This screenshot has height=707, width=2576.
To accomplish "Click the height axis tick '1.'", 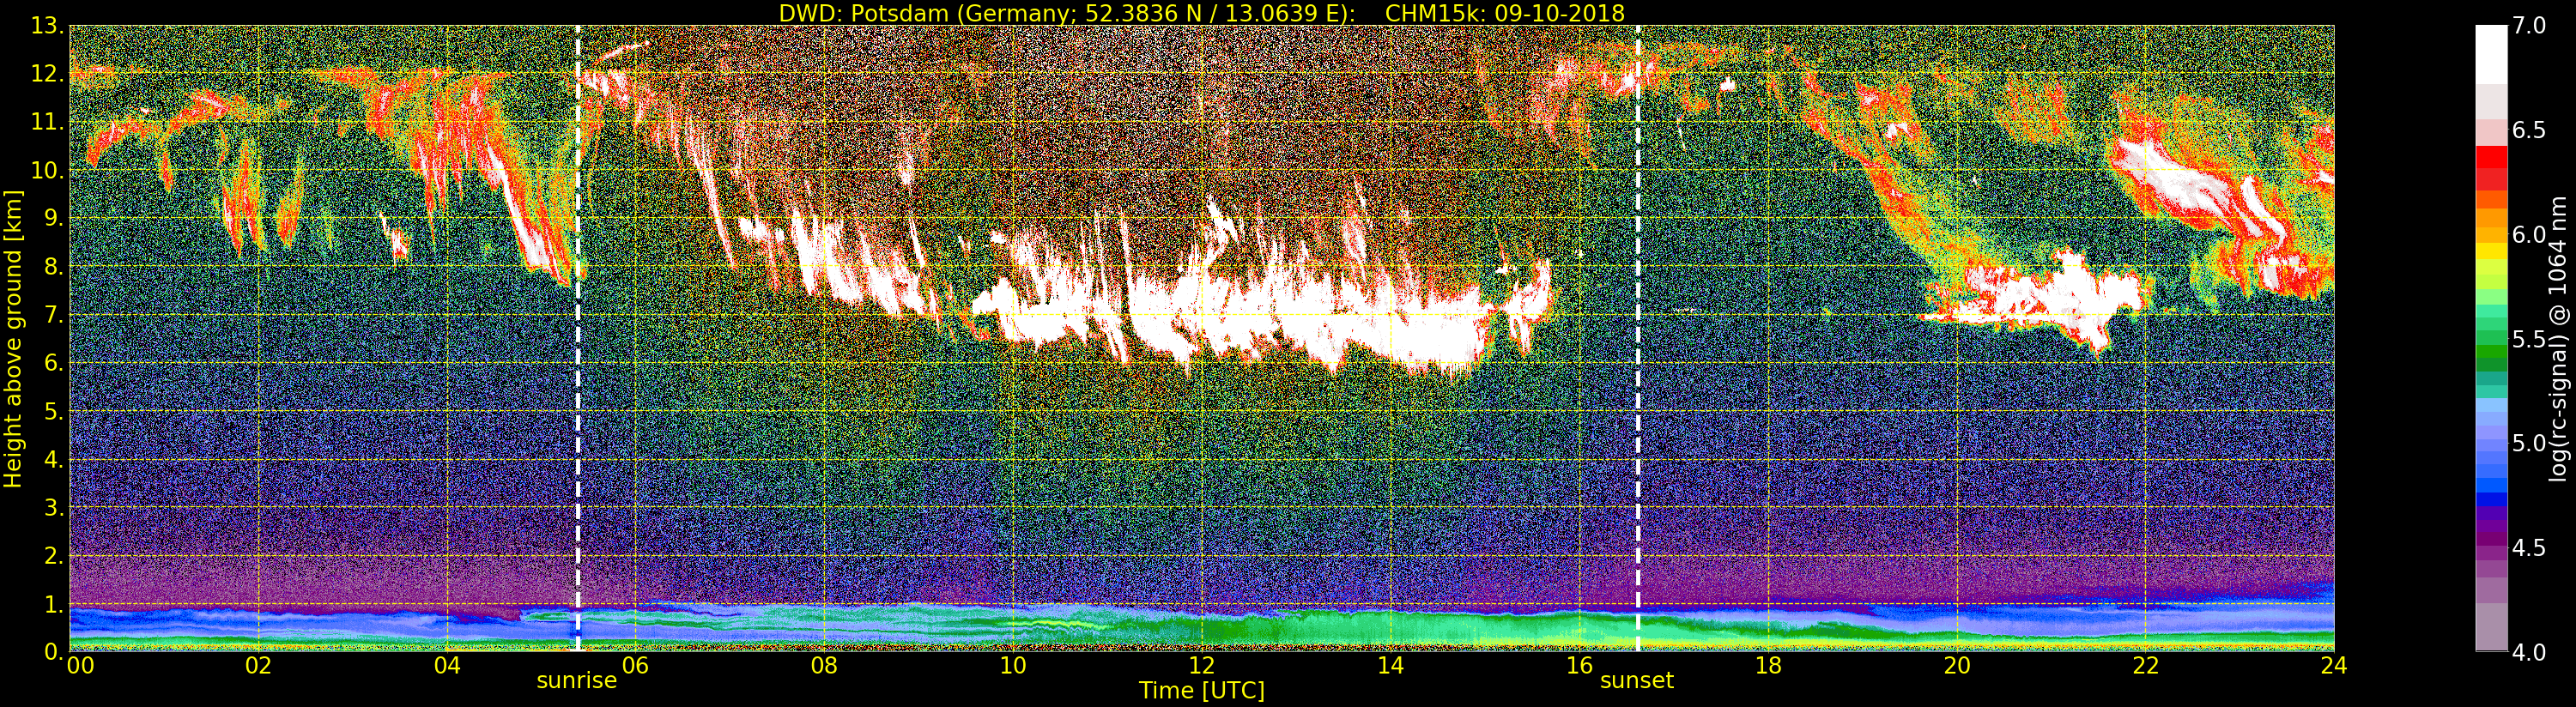I will point(54,604).
